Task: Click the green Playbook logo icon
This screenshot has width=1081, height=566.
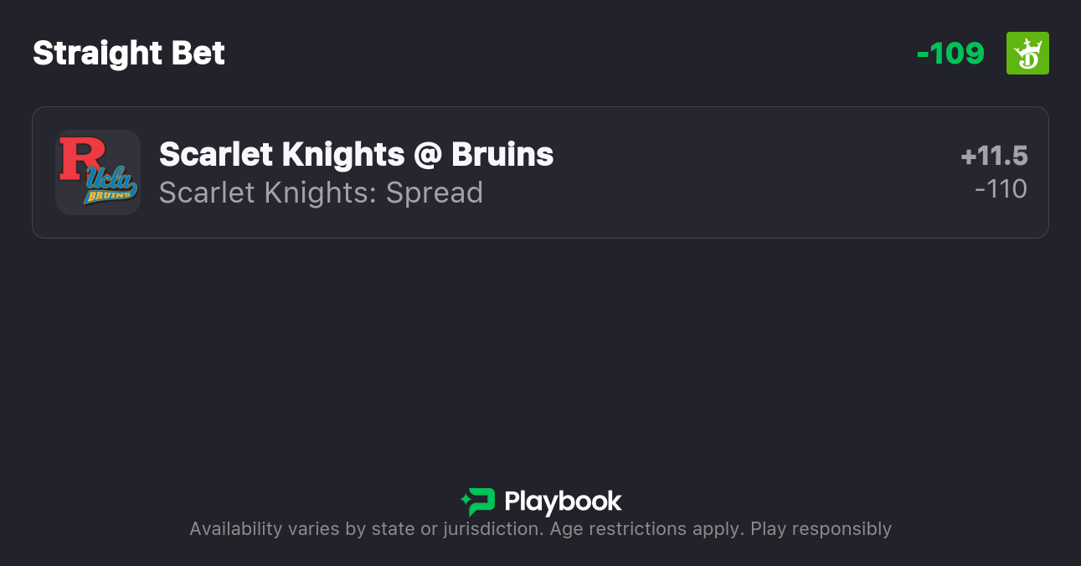Action: click(x=480, y=502)
